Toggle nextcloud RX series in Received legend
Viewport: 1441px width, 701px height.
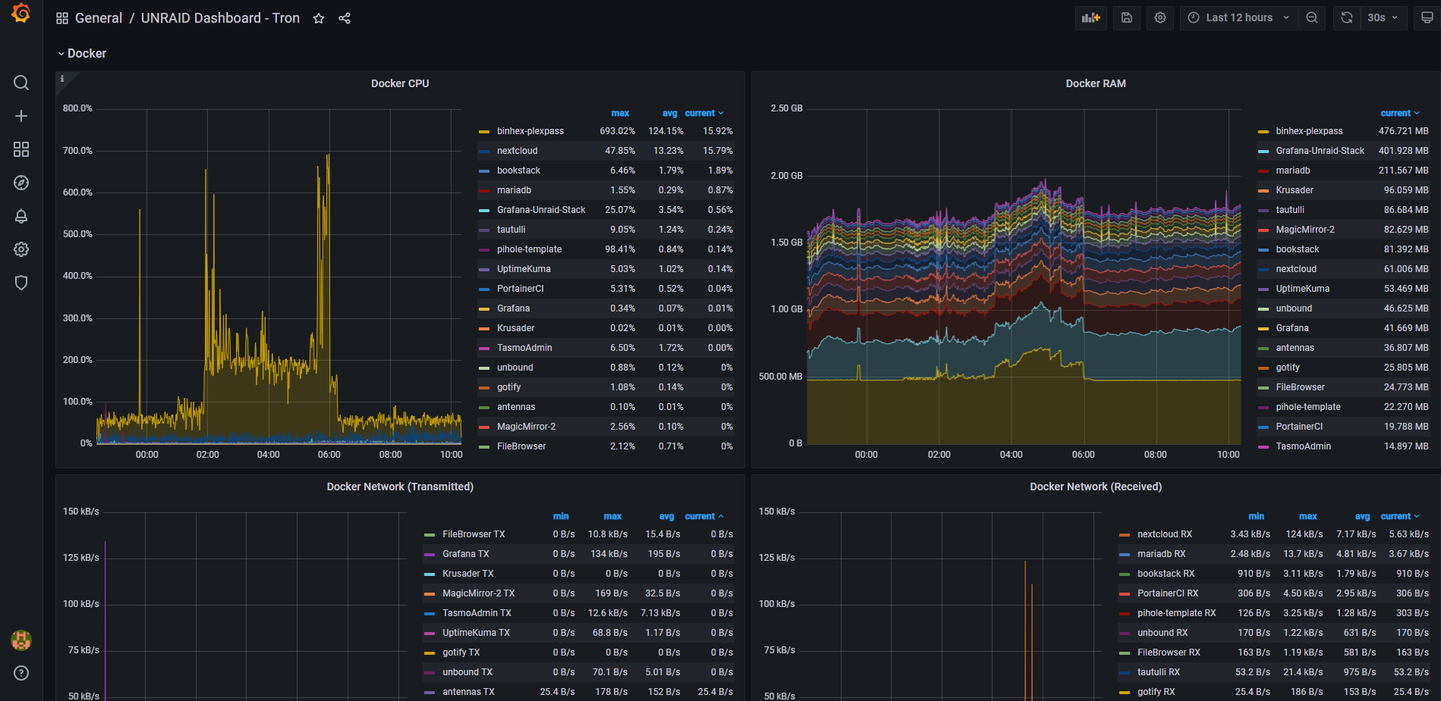1165,534
